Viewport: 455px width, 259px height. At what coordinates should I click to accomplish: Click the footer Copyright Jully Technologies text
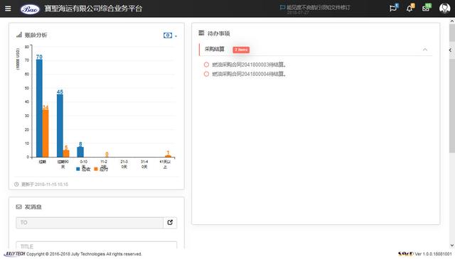click(84, 254)
